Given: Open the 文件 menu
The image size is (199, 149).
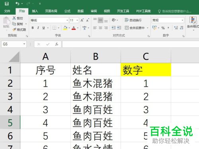Looking at the screenshot, I should (7, 11).
